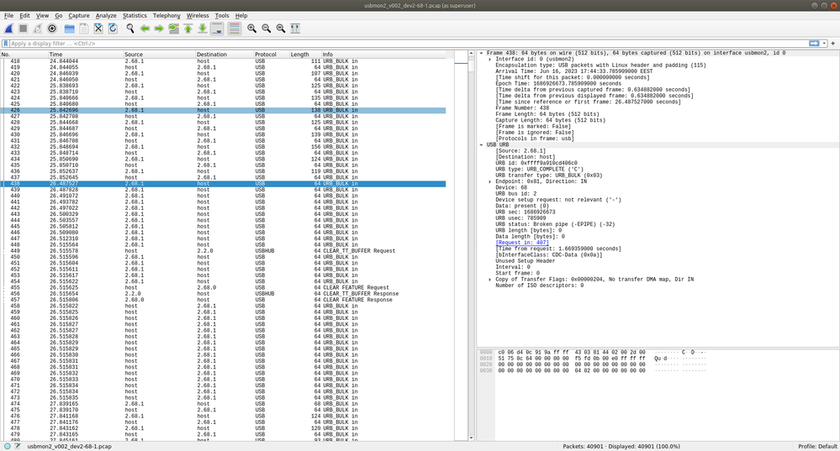Open the File menu
Screen dimensions: 840x451
pyautogui.click(x=8, y=15)
